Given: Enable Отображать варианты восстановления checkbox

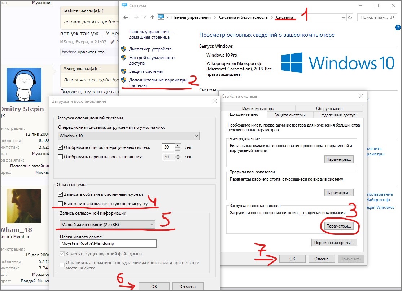Looking at the screenshot, I should coord(61,156).
